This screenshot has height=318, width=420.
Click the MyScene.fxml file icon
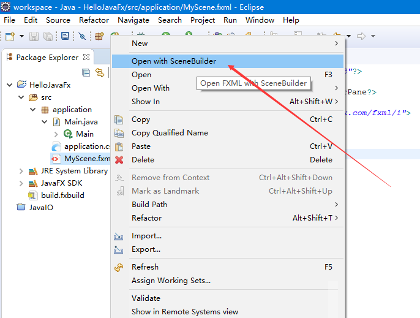pos(56,159)
